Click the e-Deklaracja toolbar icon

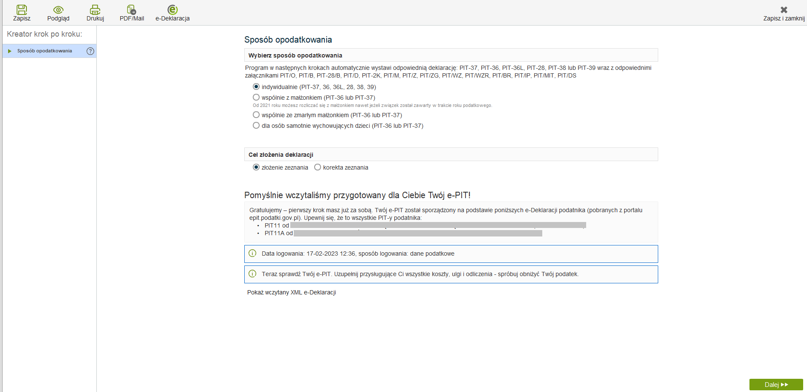(172, 10)
